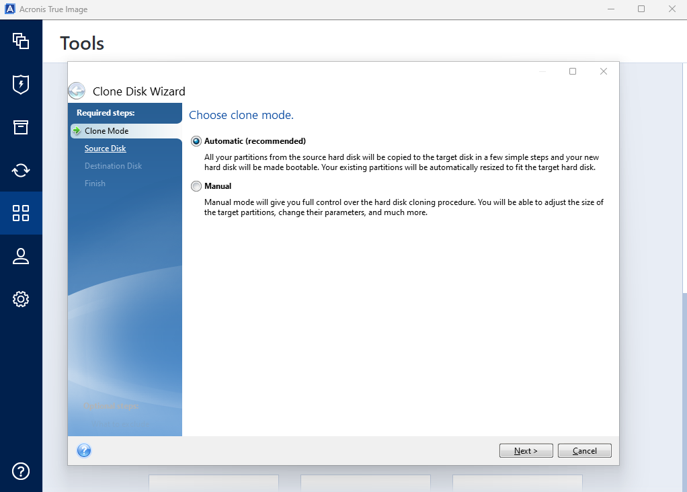This screenshot has width=687, height=492.
Task: Open the Account person icon
Action: click(x=21, y=256)
